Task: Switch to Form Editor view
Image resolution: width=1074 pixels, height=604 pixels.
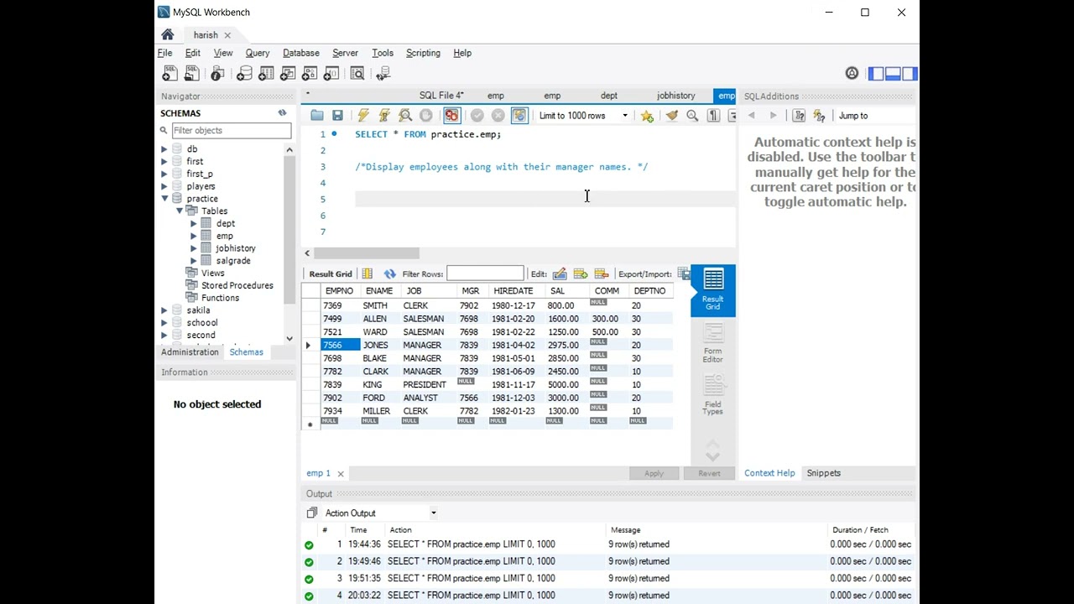Action: [712, 343]
